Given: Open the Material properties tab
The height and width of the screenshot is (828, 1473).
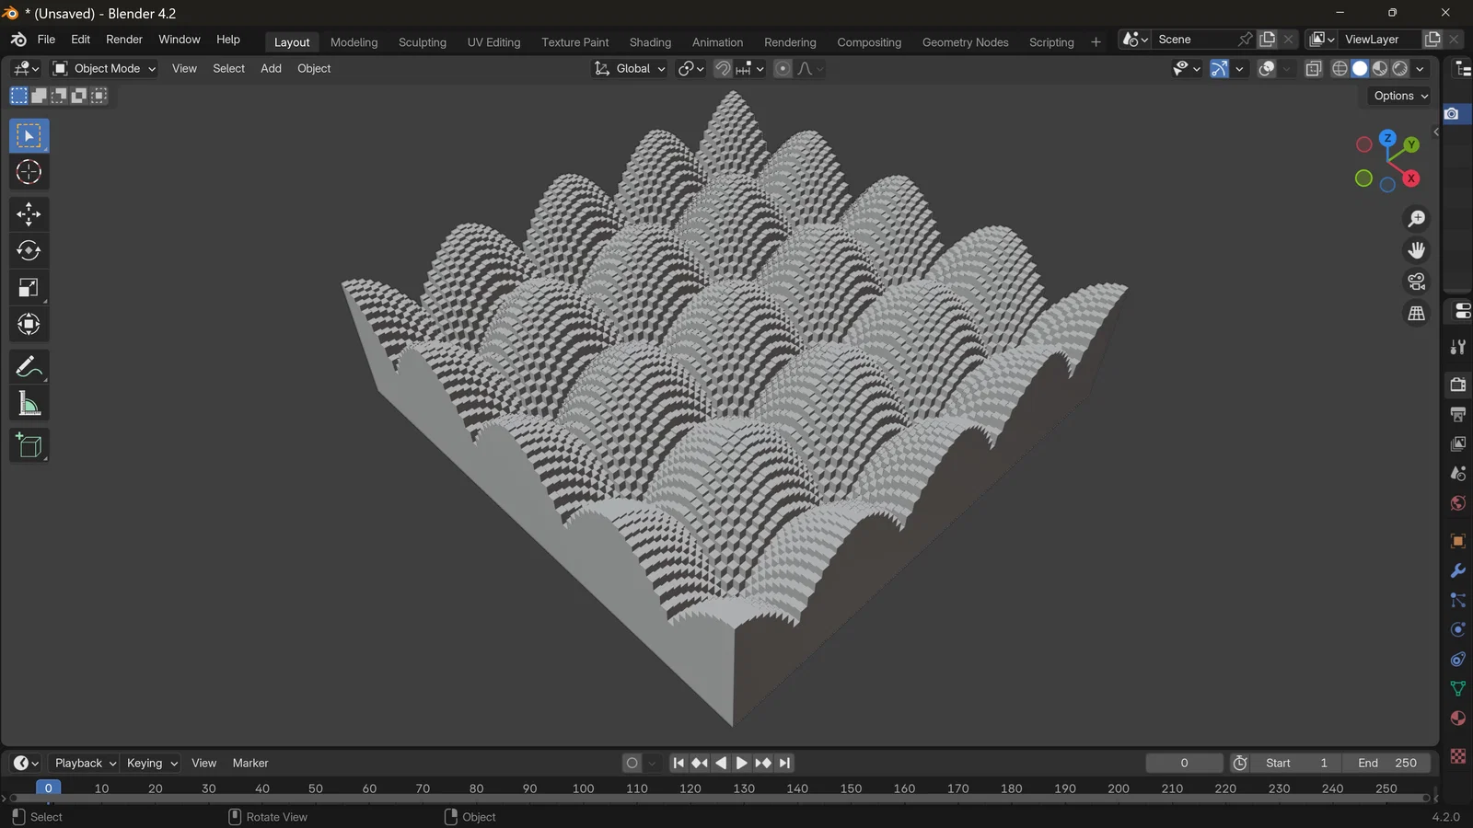Looking at the screenshot, I should (1458, 718).
